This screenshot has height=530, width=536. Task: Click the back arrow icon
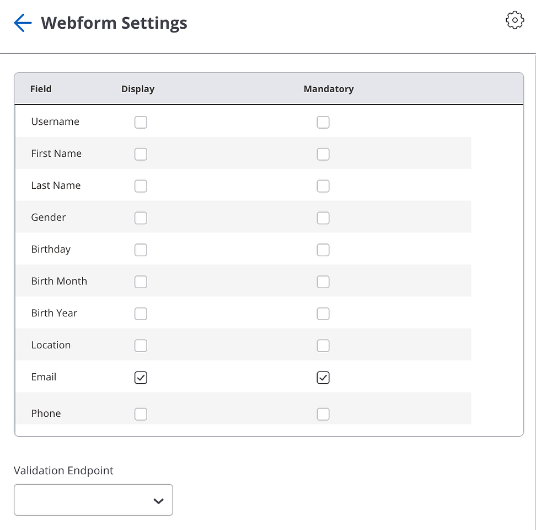pyautogui.click(x=23, y=23)
